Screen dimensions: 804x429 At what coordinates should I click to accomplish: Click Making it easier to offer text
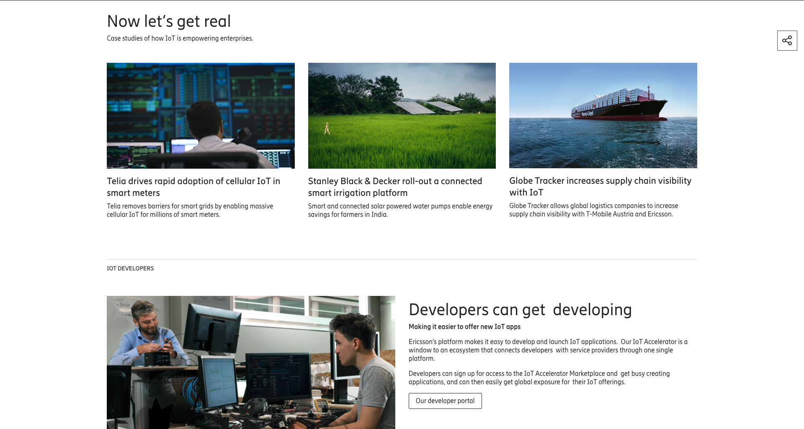click(464, 326)
